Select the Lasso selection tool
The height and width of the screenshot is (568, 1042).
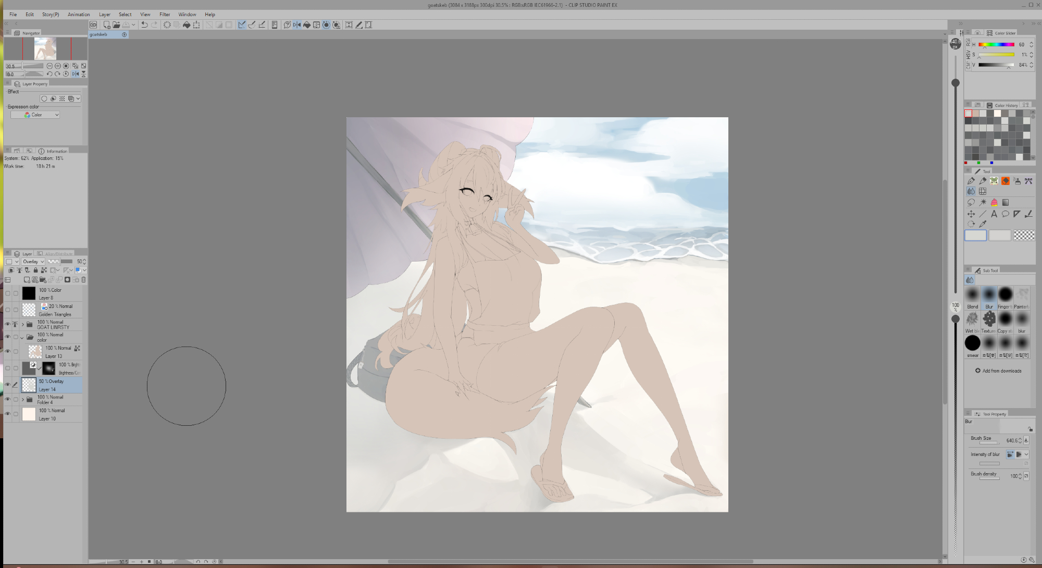click(971, 202)
